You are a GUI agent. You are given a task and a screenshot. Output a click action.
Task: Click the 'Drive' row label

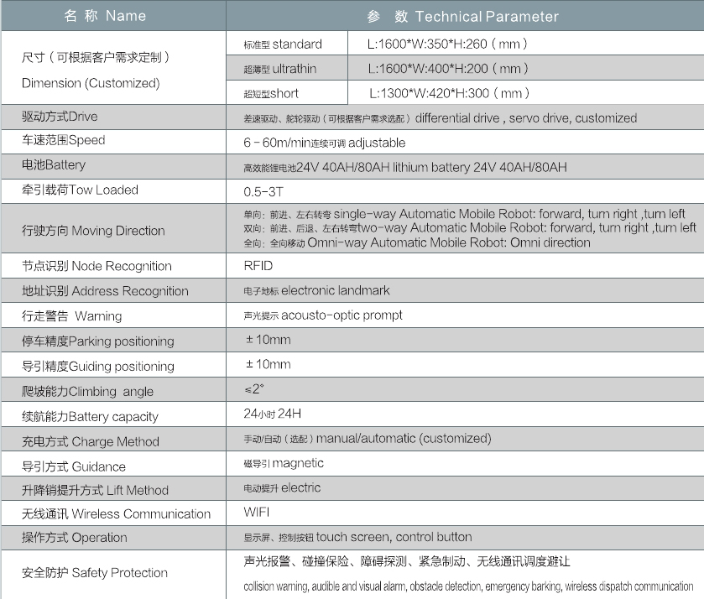point(60,116)
